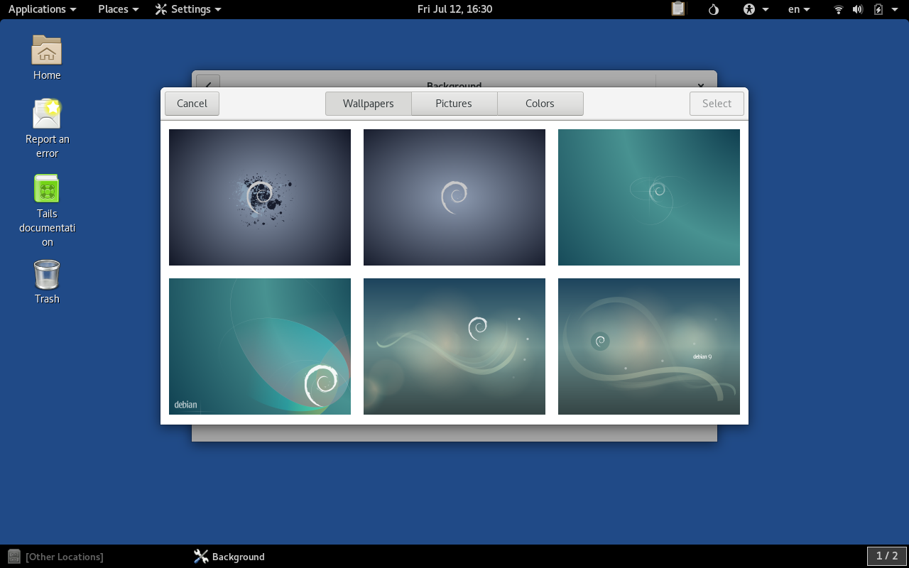Click the Background taskbar entry
909x568 pixels.
pos(229,557)
